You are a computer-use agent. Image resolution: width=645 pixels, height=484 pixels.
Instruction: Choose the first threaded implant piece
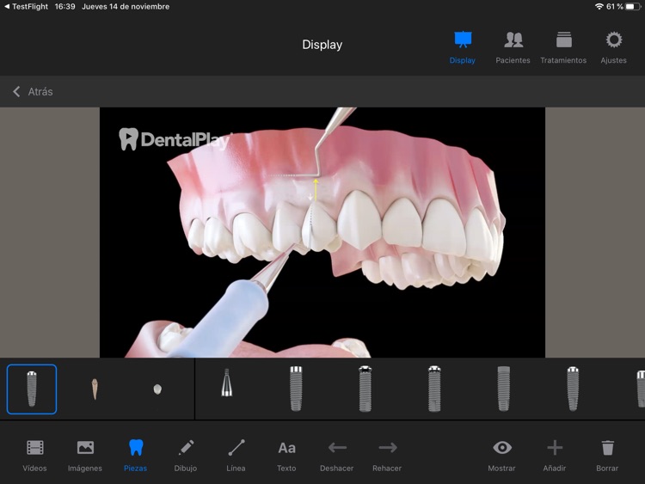(296, 389)
